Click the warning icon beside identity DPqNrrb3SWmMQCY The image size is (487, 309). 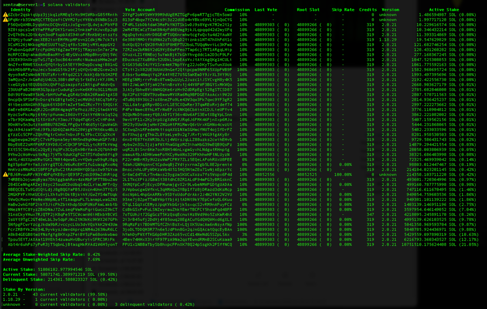(5, 20)
